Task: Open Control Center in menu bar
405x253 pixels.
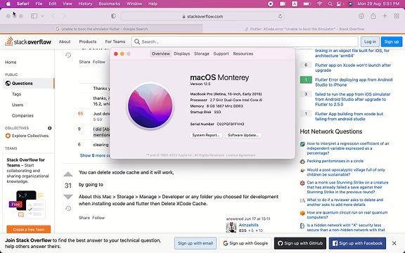Action: coord(339,4)
